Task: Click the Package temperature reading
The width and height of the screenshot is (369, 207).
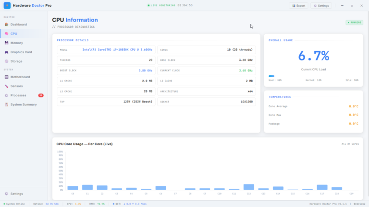Action: coord(354,124)
